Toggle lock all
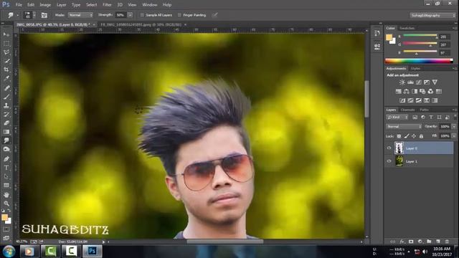This screenshot has height=258, width=459. pyautogui.click(x=421, y=136)
